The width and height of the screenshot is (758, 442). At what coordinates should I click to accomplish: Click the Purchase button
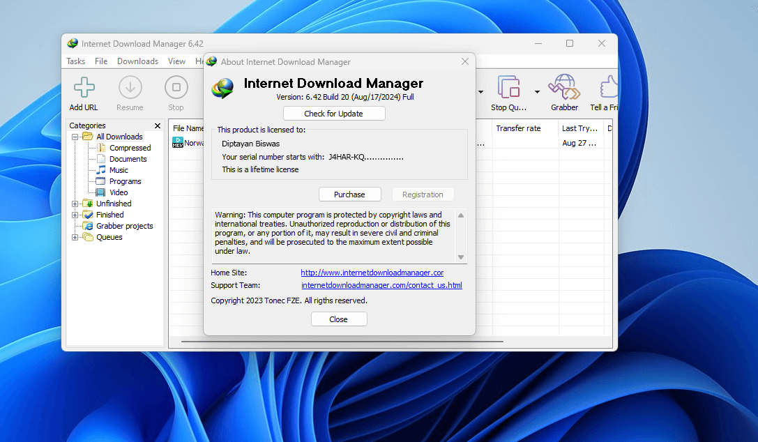pyautogui.click(x=349, y=195)
